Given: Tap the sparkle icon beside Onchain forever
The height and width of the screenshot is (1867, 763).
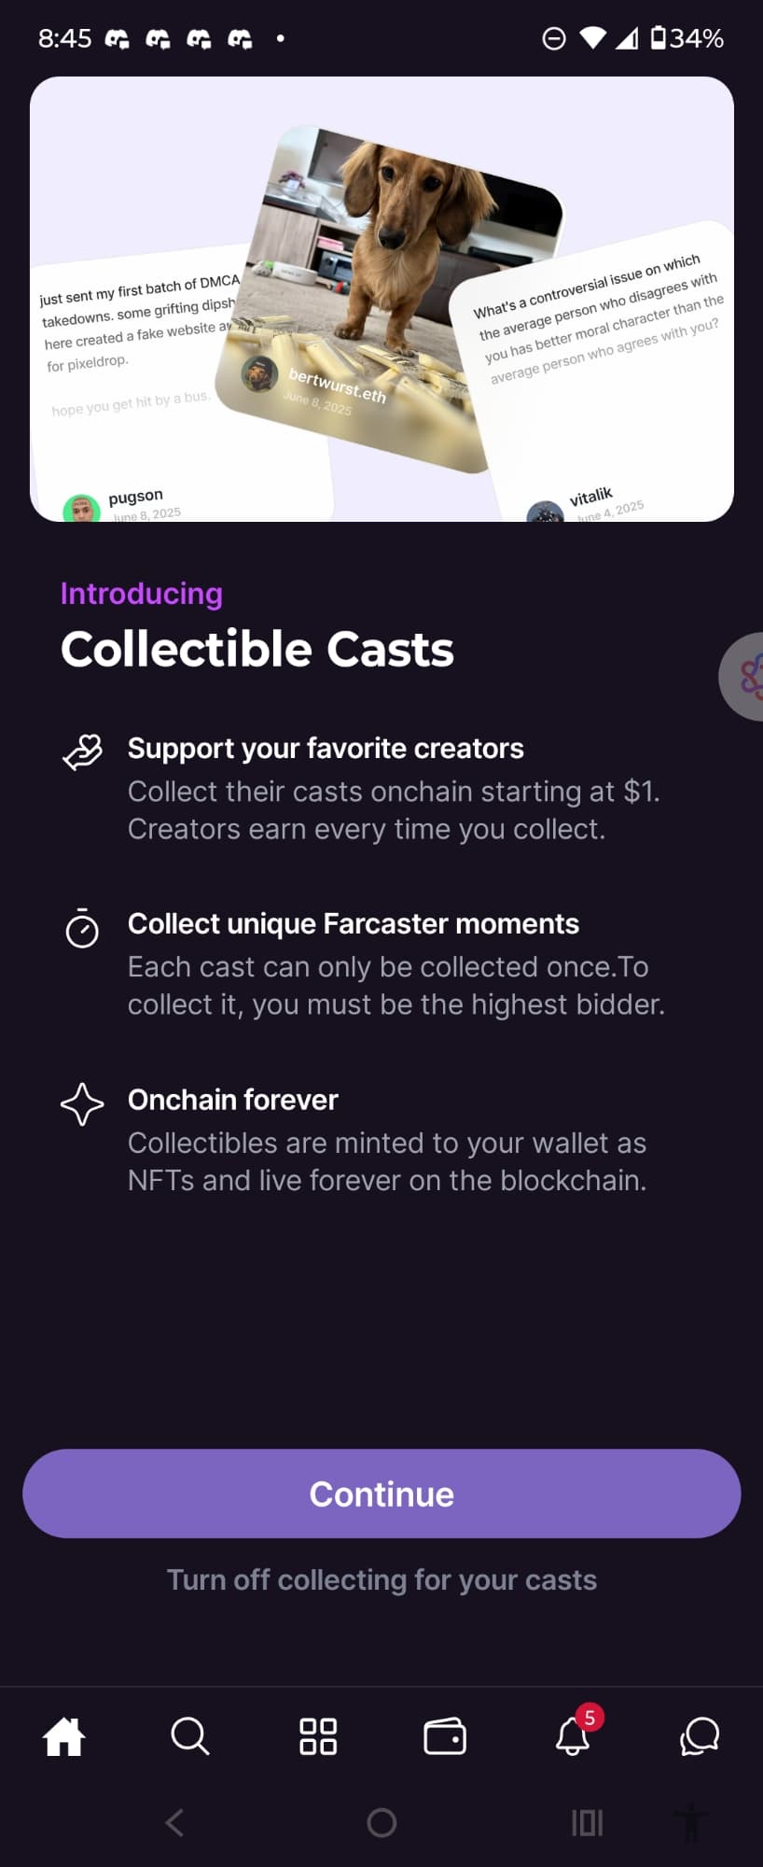Looking at the screenshot, I should click(82, 1104).
